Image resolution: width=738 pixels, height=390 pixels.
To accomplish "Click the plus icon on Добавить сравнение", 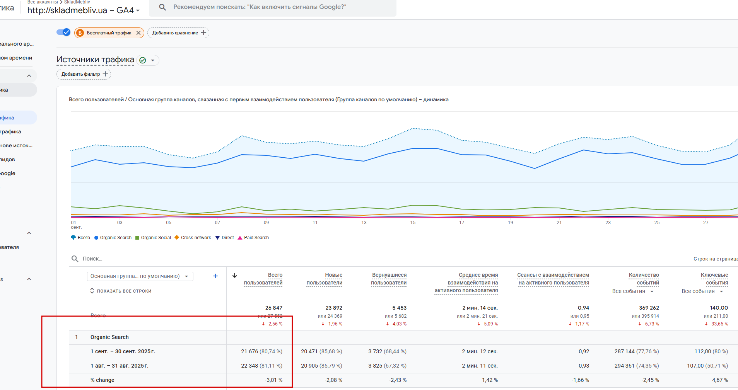I will [204, 33].
